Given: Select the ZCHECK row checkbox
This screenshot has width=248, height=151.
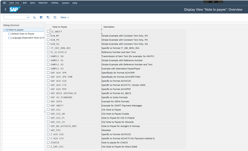Looking at the screenshot, I should (x=48, y=142).
